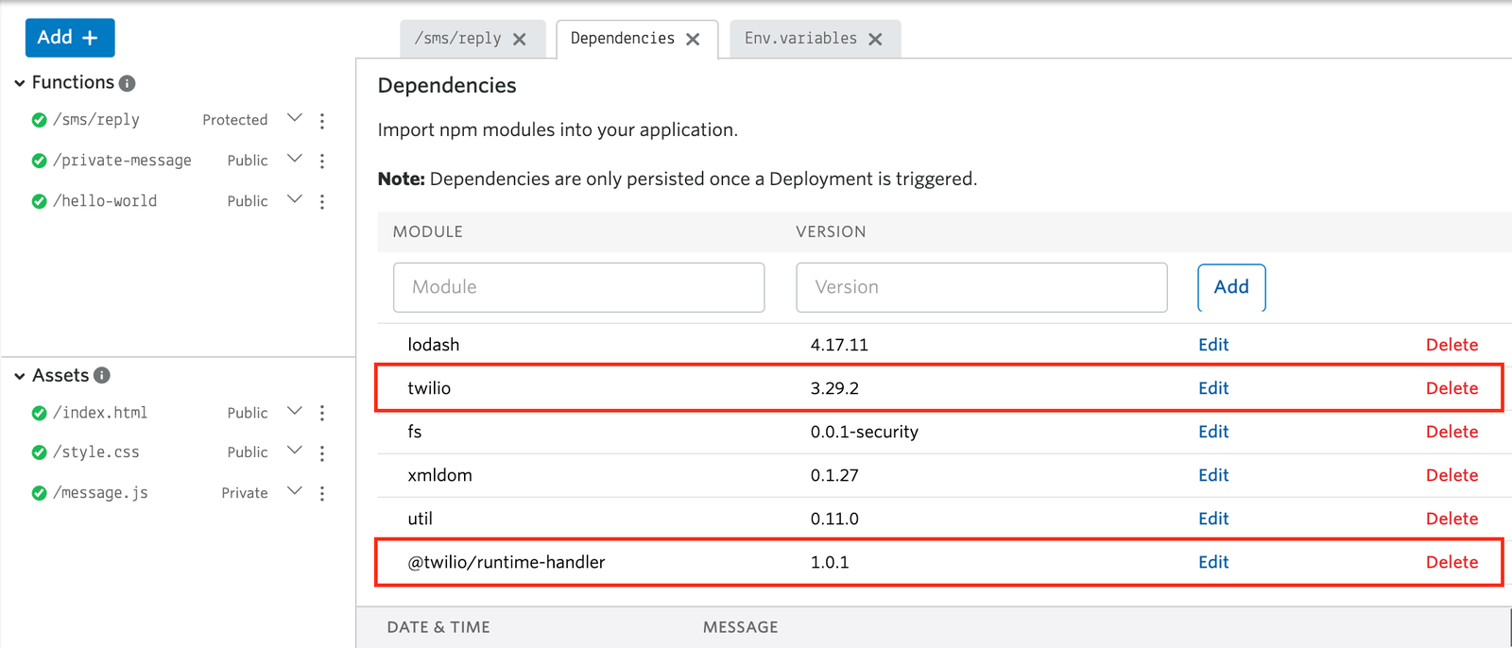
Task: Select the green status check for /index.html
Action: click(39, 413)
